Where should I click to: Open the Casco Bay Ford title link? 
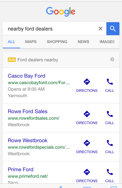point(27,76)
